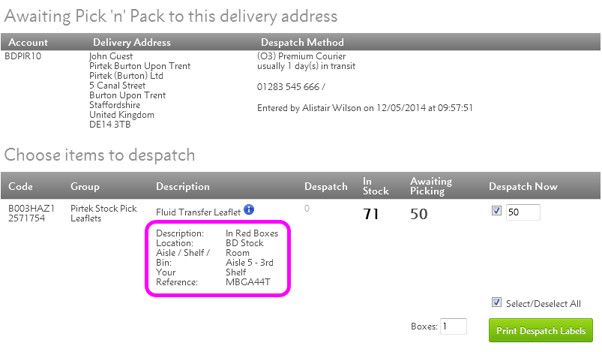Click the Pirtek Stock Pick Leaflets group text
The image size is (602, 352).
click(103, 213)
